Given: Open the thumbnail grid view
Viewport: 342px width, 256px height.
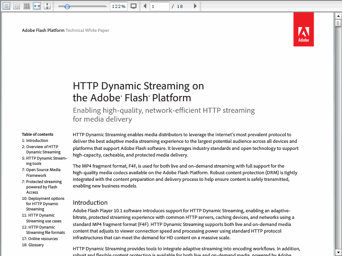Looking at the screenshot, I should [27, 6].
